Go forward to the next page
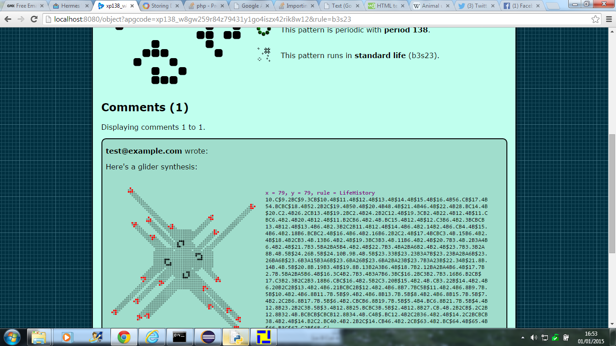Viewport: 616px width, 346px height. (21, 19)
